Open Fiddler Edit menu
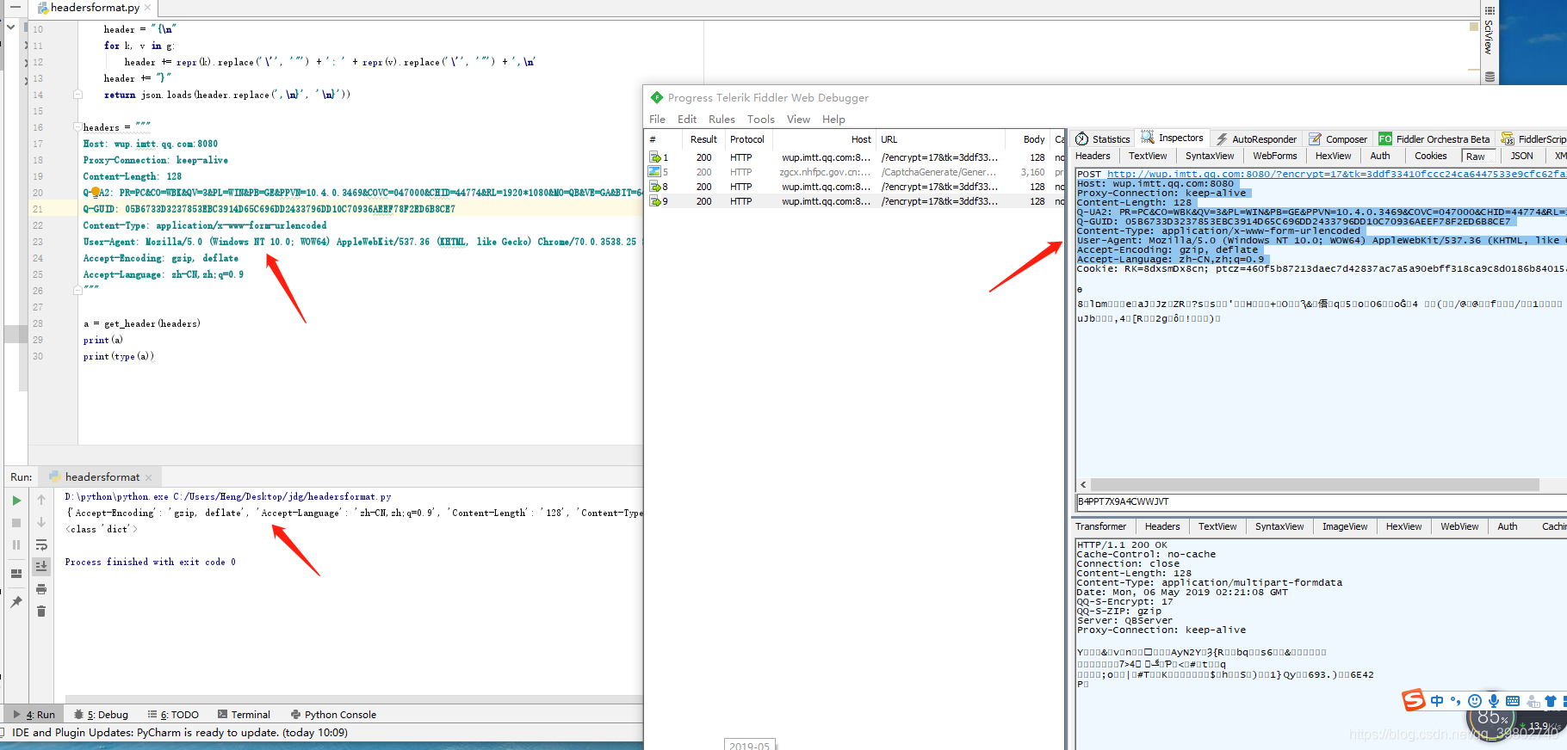The height and width of the screenshot is (750, 1567). pyautogui.click(x=687, y=120)
